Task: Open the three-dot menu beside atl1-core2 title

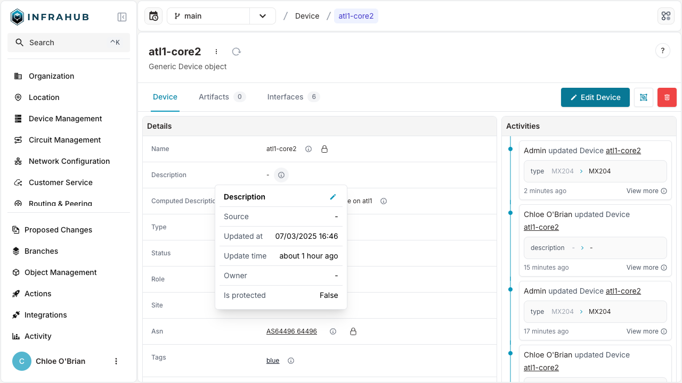Action: 216,52
